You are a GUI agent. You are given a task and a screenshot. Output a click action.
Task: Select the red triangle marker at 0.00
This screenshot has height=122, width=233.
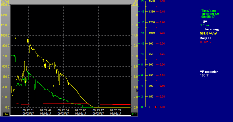(156, 107)
